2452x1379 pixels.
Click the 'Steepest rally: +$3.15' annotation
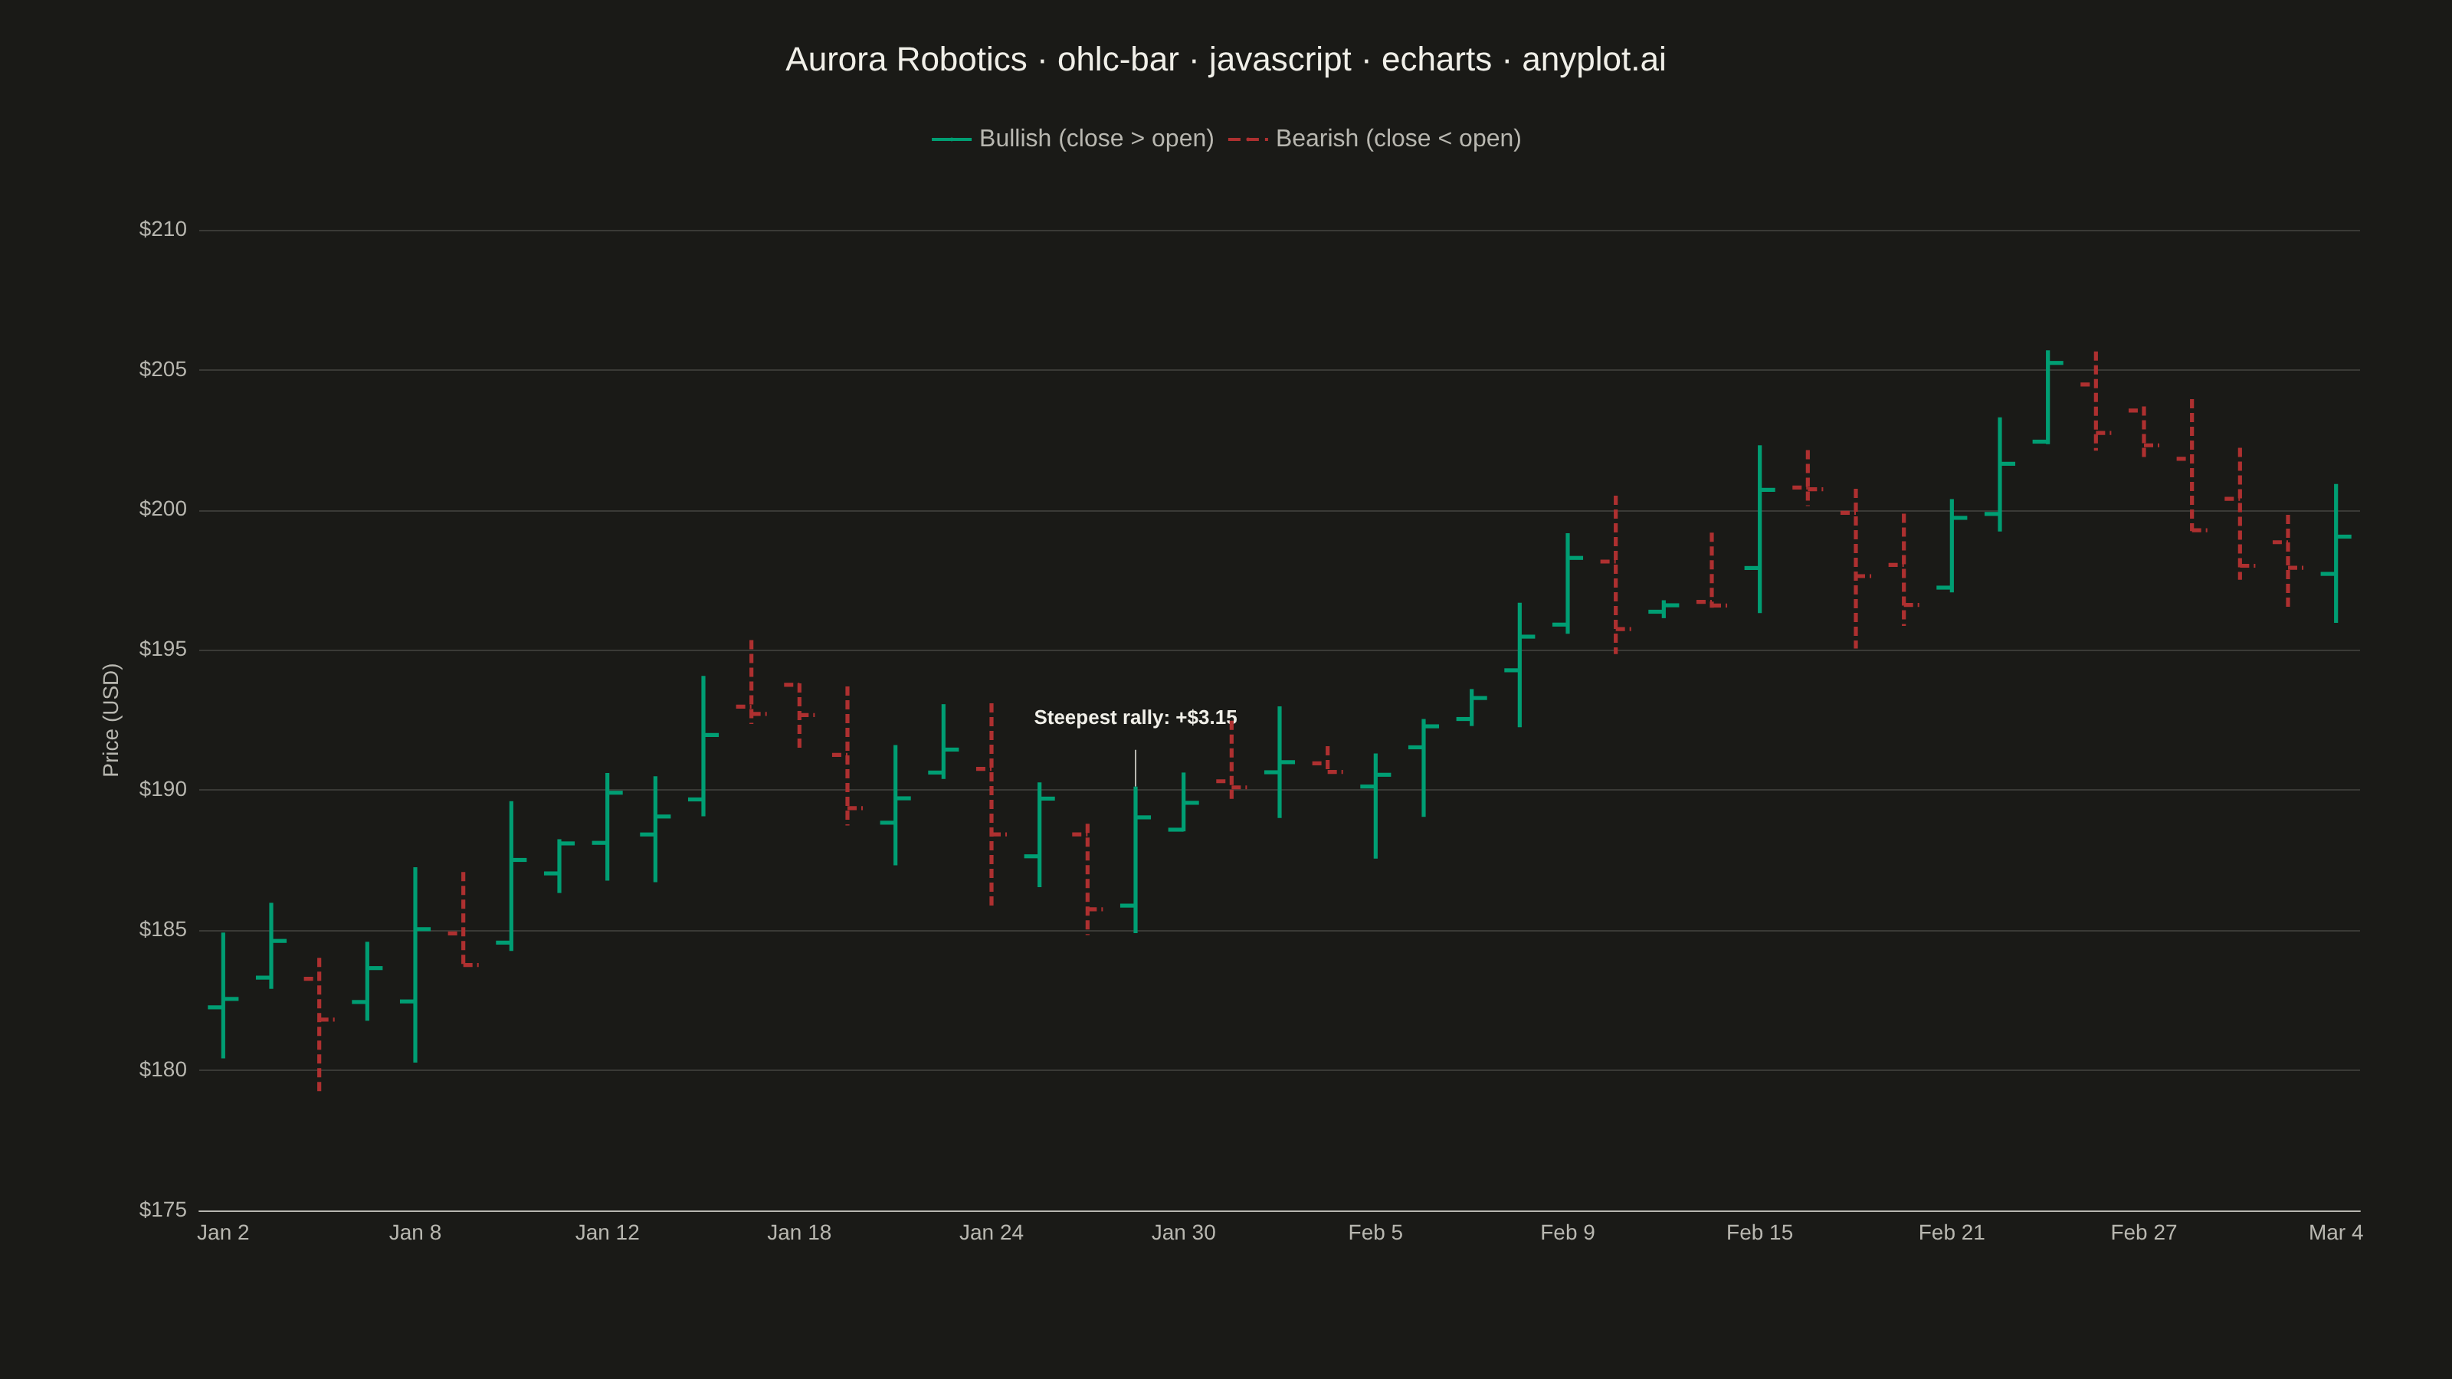coord(1135,718)
